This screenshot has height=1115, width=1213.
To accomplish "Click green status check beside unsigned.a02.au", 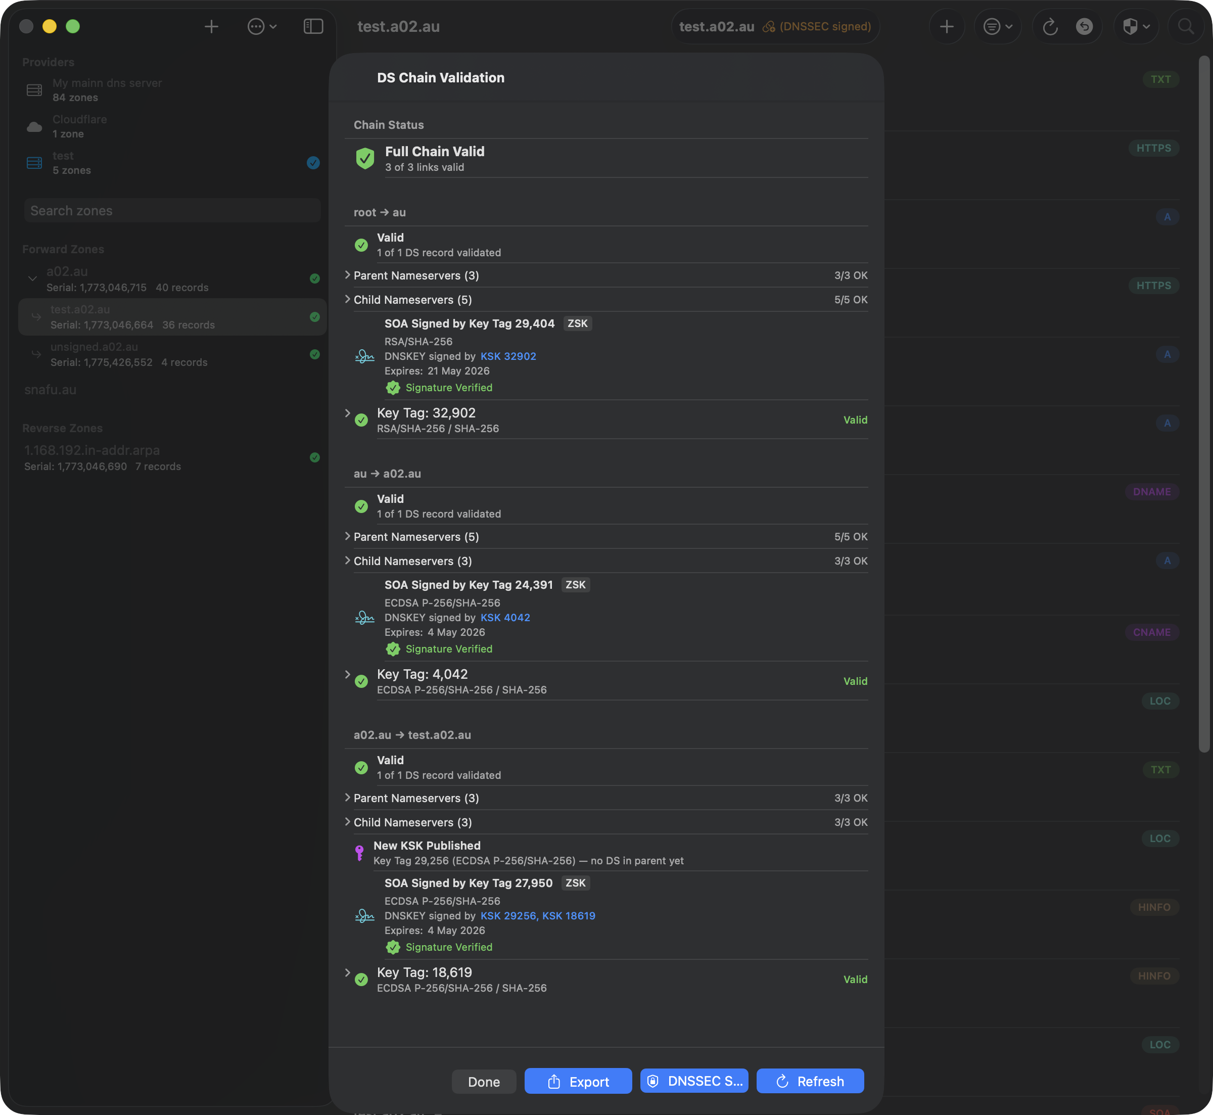I will (314, 354).
